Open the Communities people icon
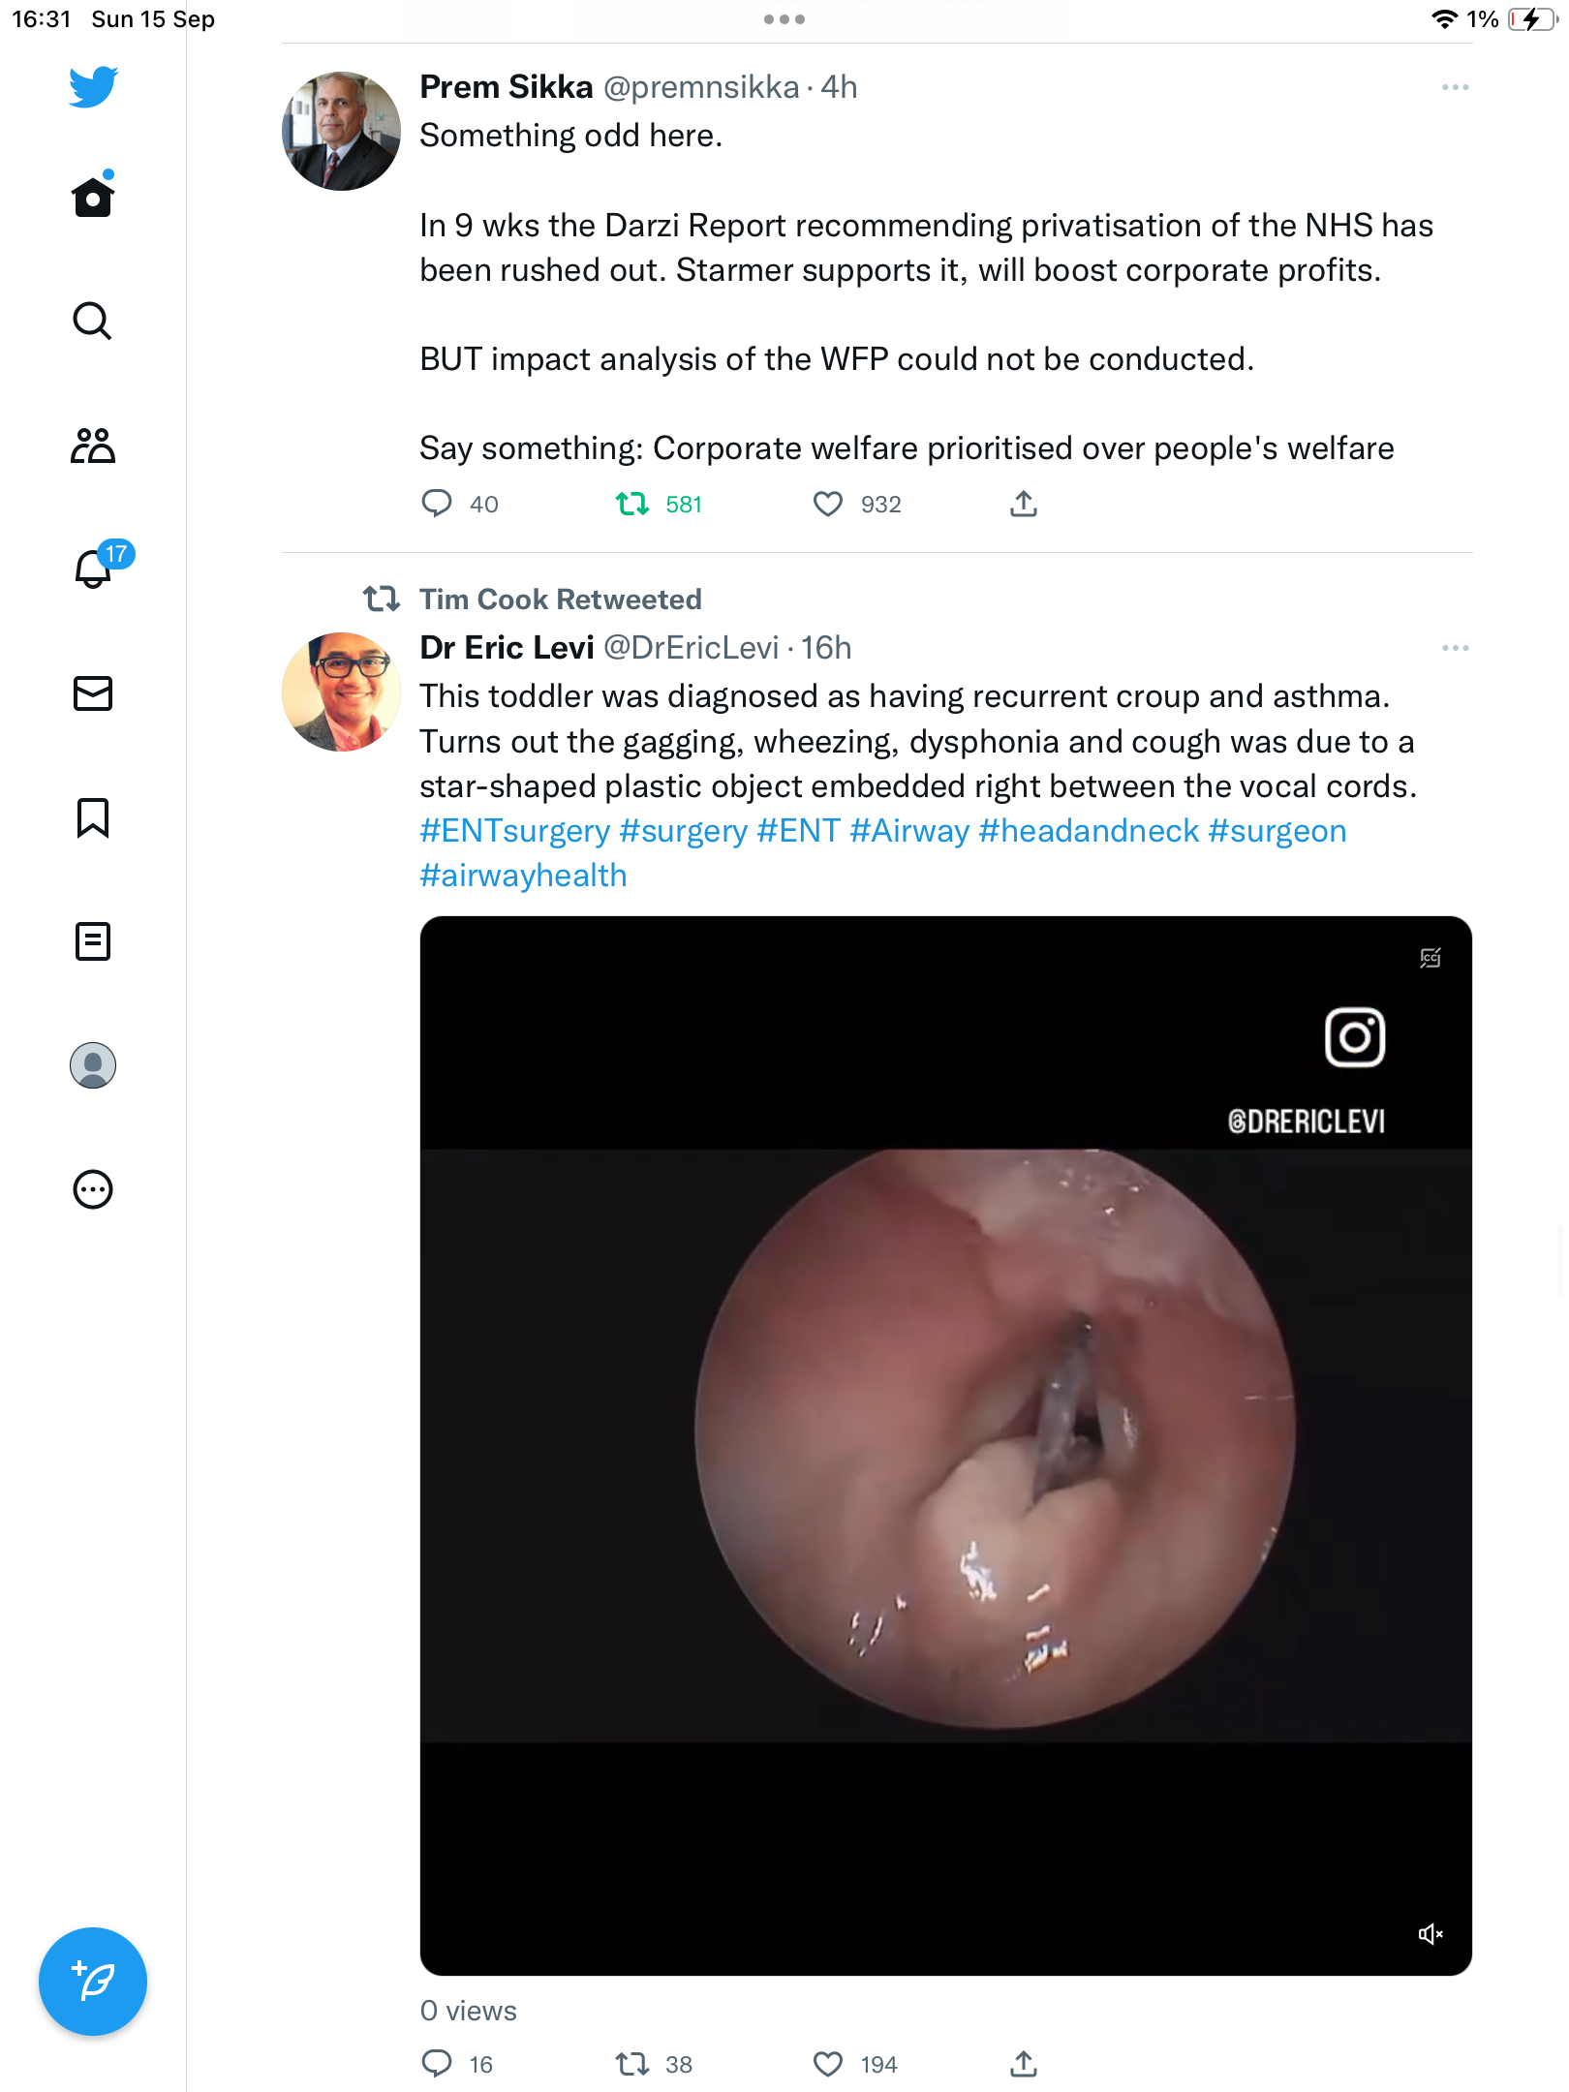 coord(93,446)
